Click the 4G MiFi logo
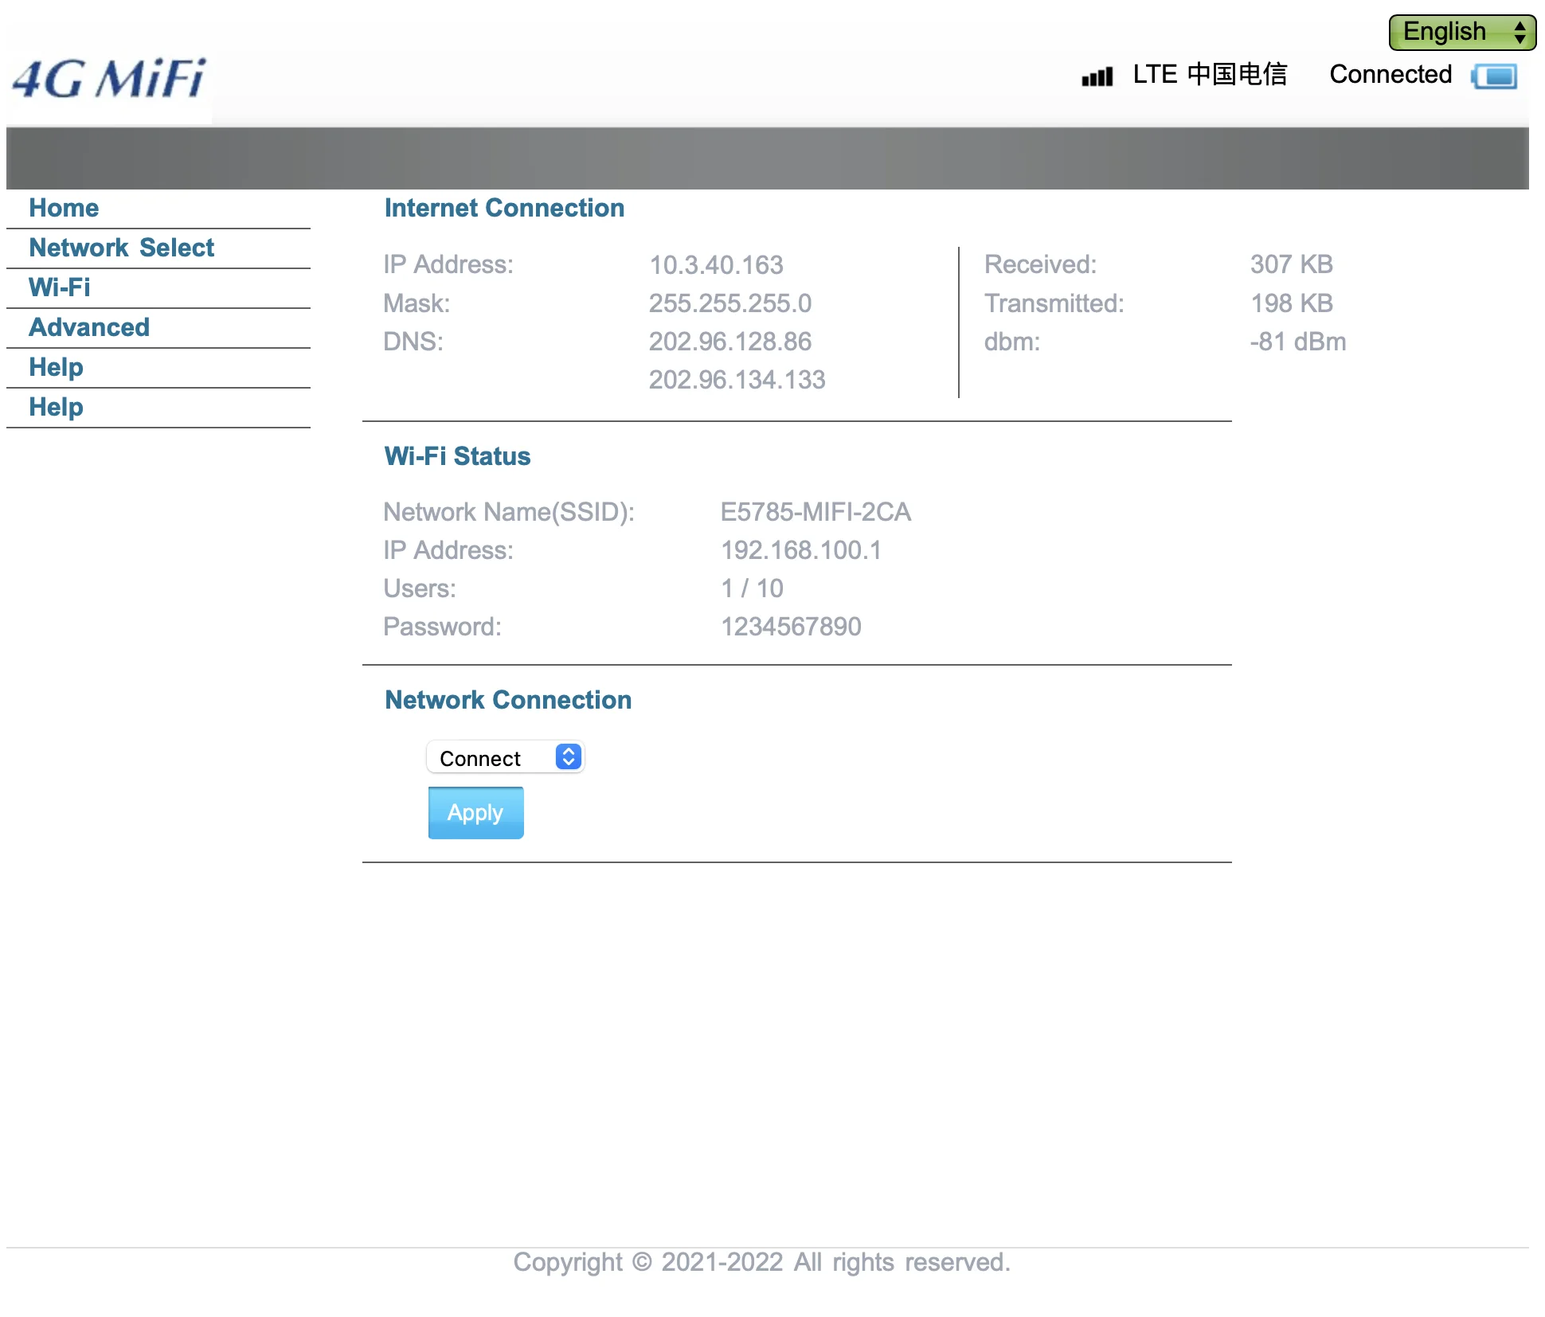The width and height of the screenshot is (1545, 1317). click(107, 78)
